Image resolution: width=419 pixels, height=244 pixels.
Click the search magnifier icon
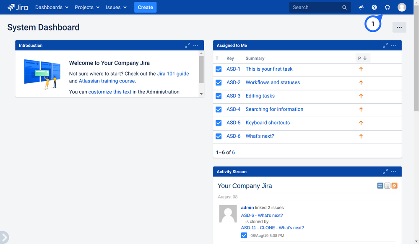(x=344, y=8)
